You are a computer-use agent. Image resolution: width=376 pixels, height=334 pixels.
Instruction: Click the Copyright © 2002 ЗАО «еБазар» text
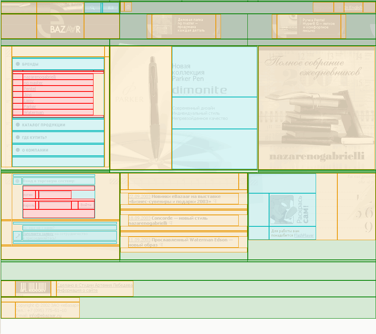pos(47,305)
